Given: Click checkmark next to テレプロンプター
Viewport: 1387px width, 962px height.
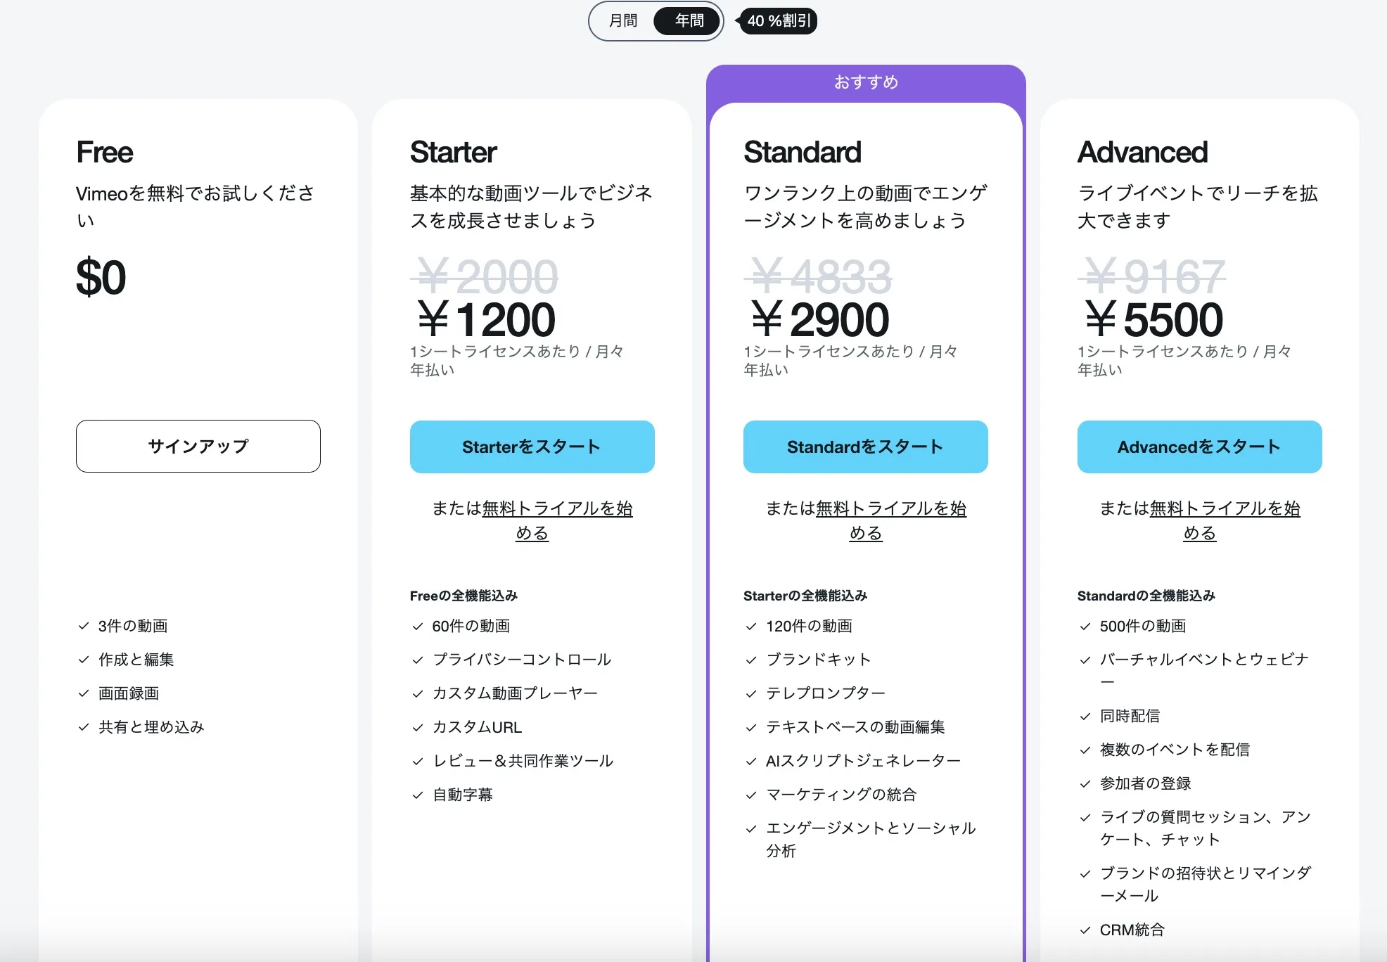Looking at the screenshot, I should (x=751, y=693).
